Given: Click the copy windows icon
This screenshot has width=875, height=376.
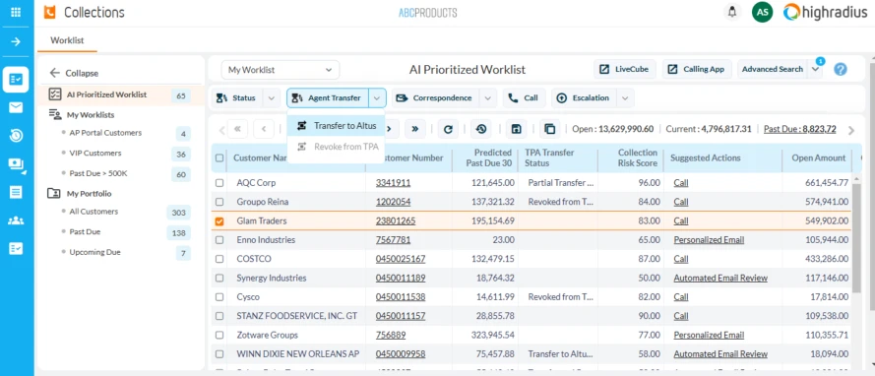Looking at the screenshot, I should click(549, 129).
